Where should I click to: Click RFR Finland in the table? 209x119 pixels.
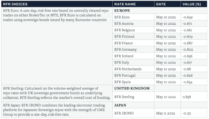(124, 37)
